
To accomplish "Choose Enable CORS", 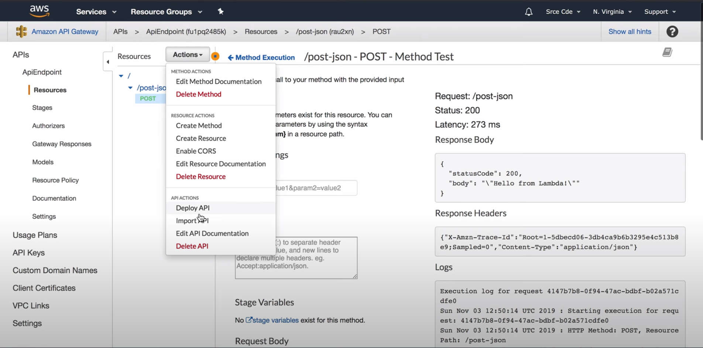I will coord(196,151).
